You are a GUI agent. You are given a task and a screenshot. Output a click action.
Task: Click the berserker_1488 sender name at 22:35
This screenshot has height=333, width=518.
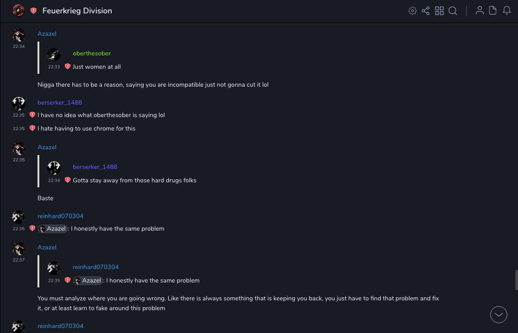point(60,102)
